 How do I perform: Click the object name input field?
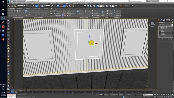[x=165, y=22]
